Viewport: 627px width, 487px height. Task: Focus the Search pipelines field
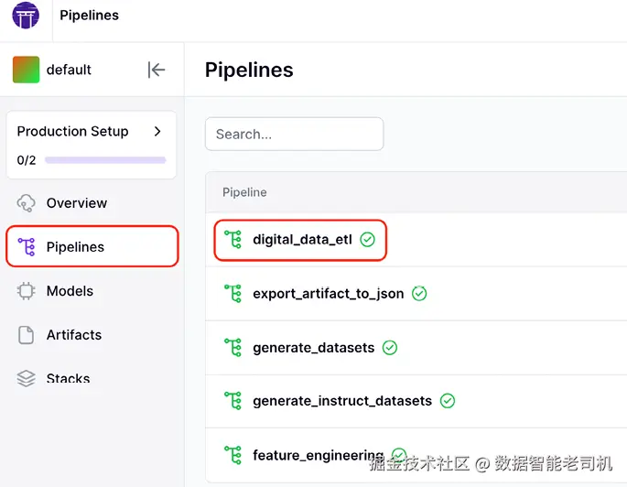(295, 134)
